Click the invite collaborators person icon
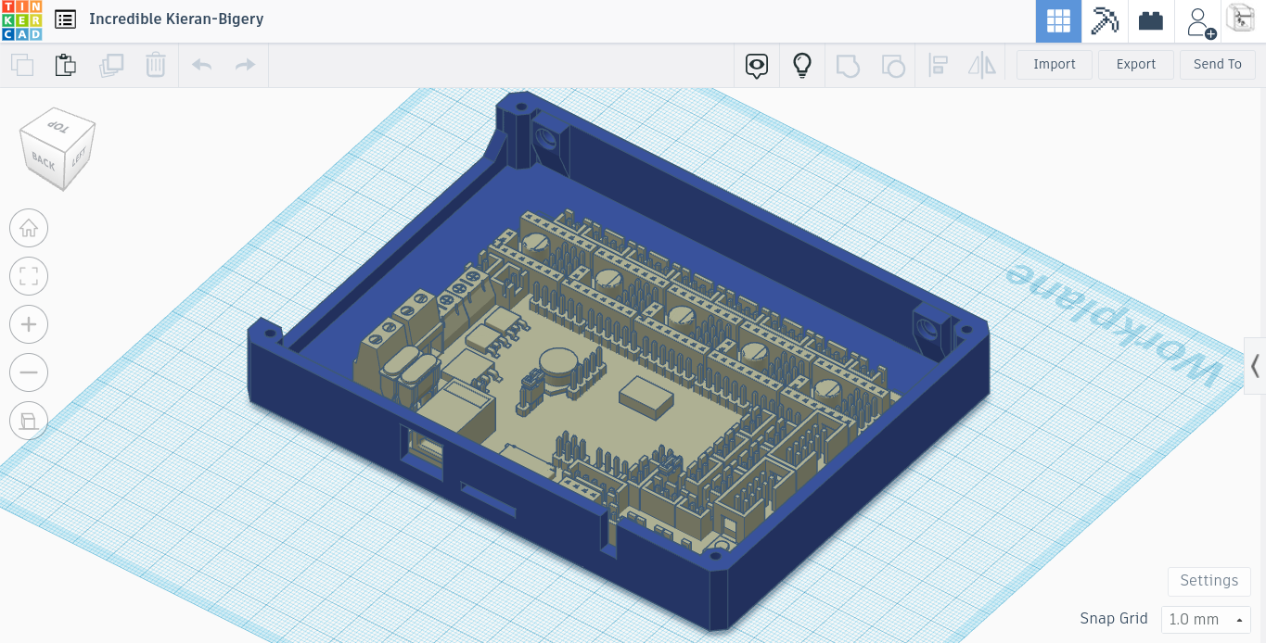Viewport: 1266px width, 643px height. click(1198, 20)
